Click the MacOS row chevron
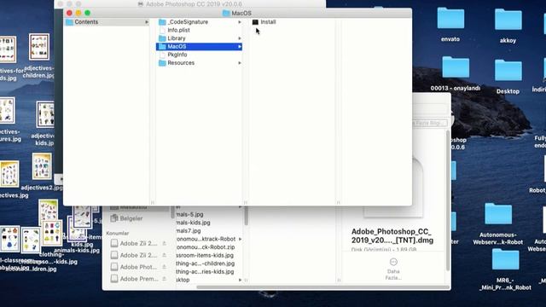The width and height of the screenshot is (546, 307). [x=240, y=47]
